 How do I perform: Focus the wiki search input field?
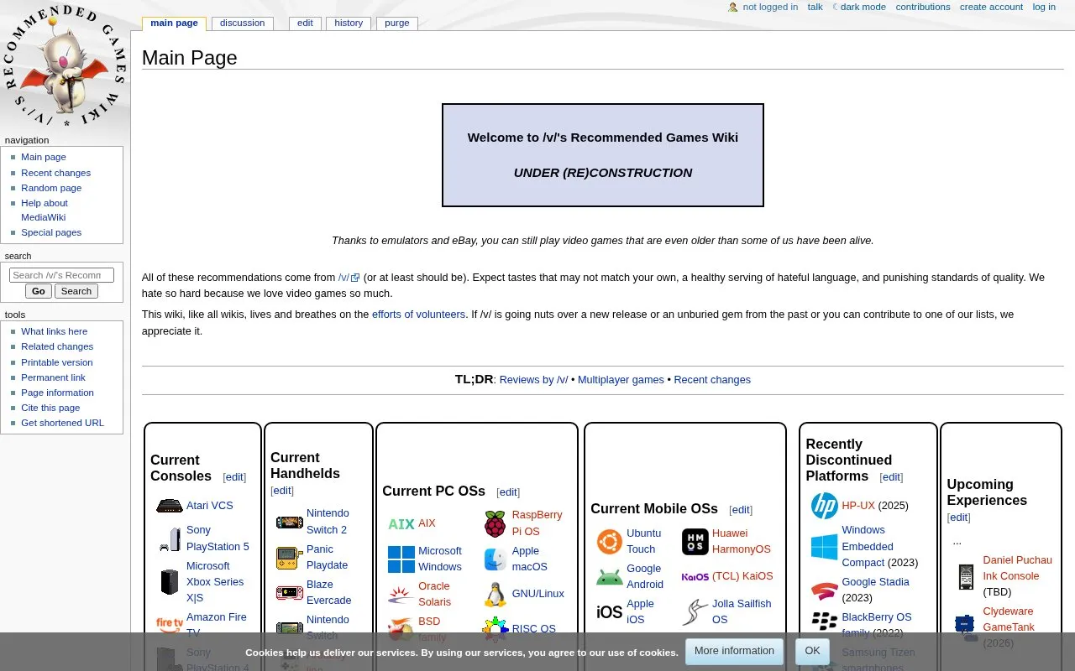pyautogui.click(x=61, y=275)
